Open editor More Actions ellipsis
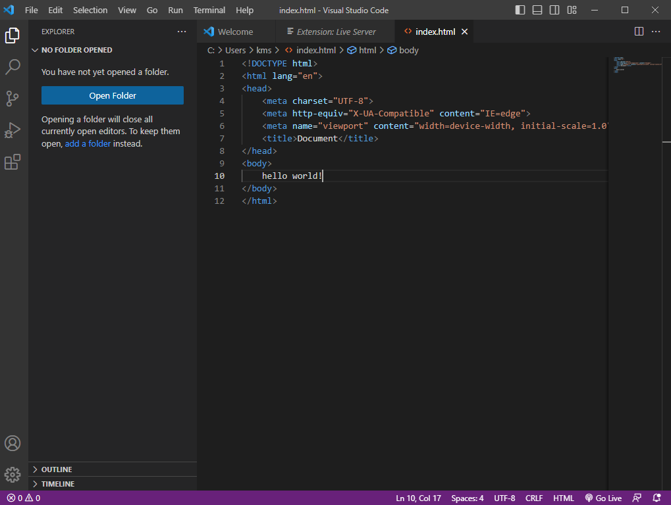 pos(656,31)
